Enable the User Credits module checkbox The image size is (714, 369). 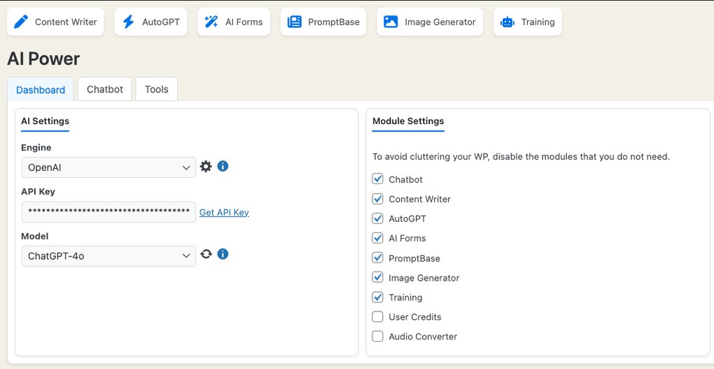tap(378, 316)
